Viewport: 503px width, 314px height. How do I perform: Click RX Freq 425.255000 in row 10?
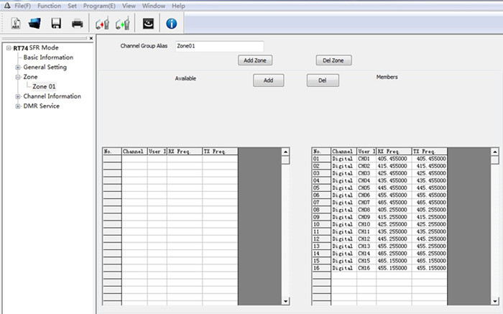click(394, 224)
